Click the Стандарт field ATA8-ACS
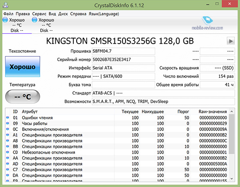 coord(163,93)
